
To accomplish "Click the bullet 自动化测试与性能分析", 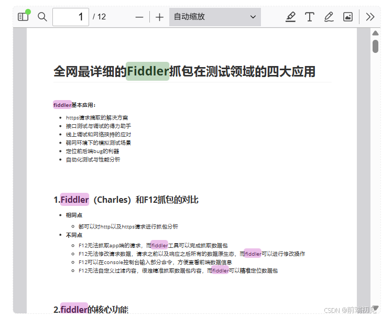I will click(x=93, y=160).
